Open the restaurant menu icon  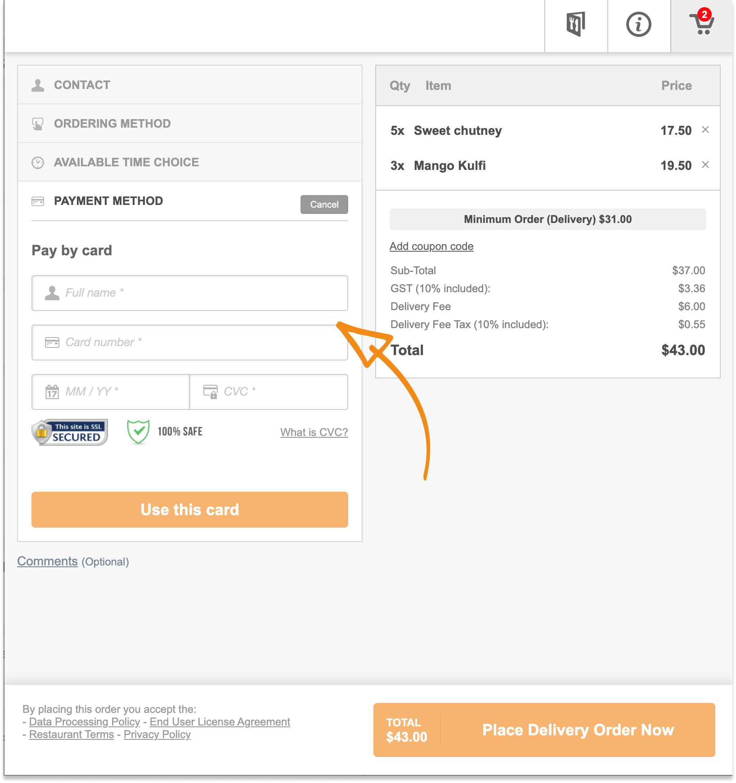576,24
